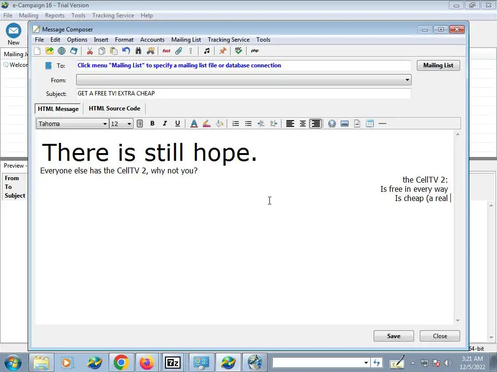
Task: Click the blue bar icon right of the hyperlink globe
Action: pyautogui.click(x=345, y=124)
